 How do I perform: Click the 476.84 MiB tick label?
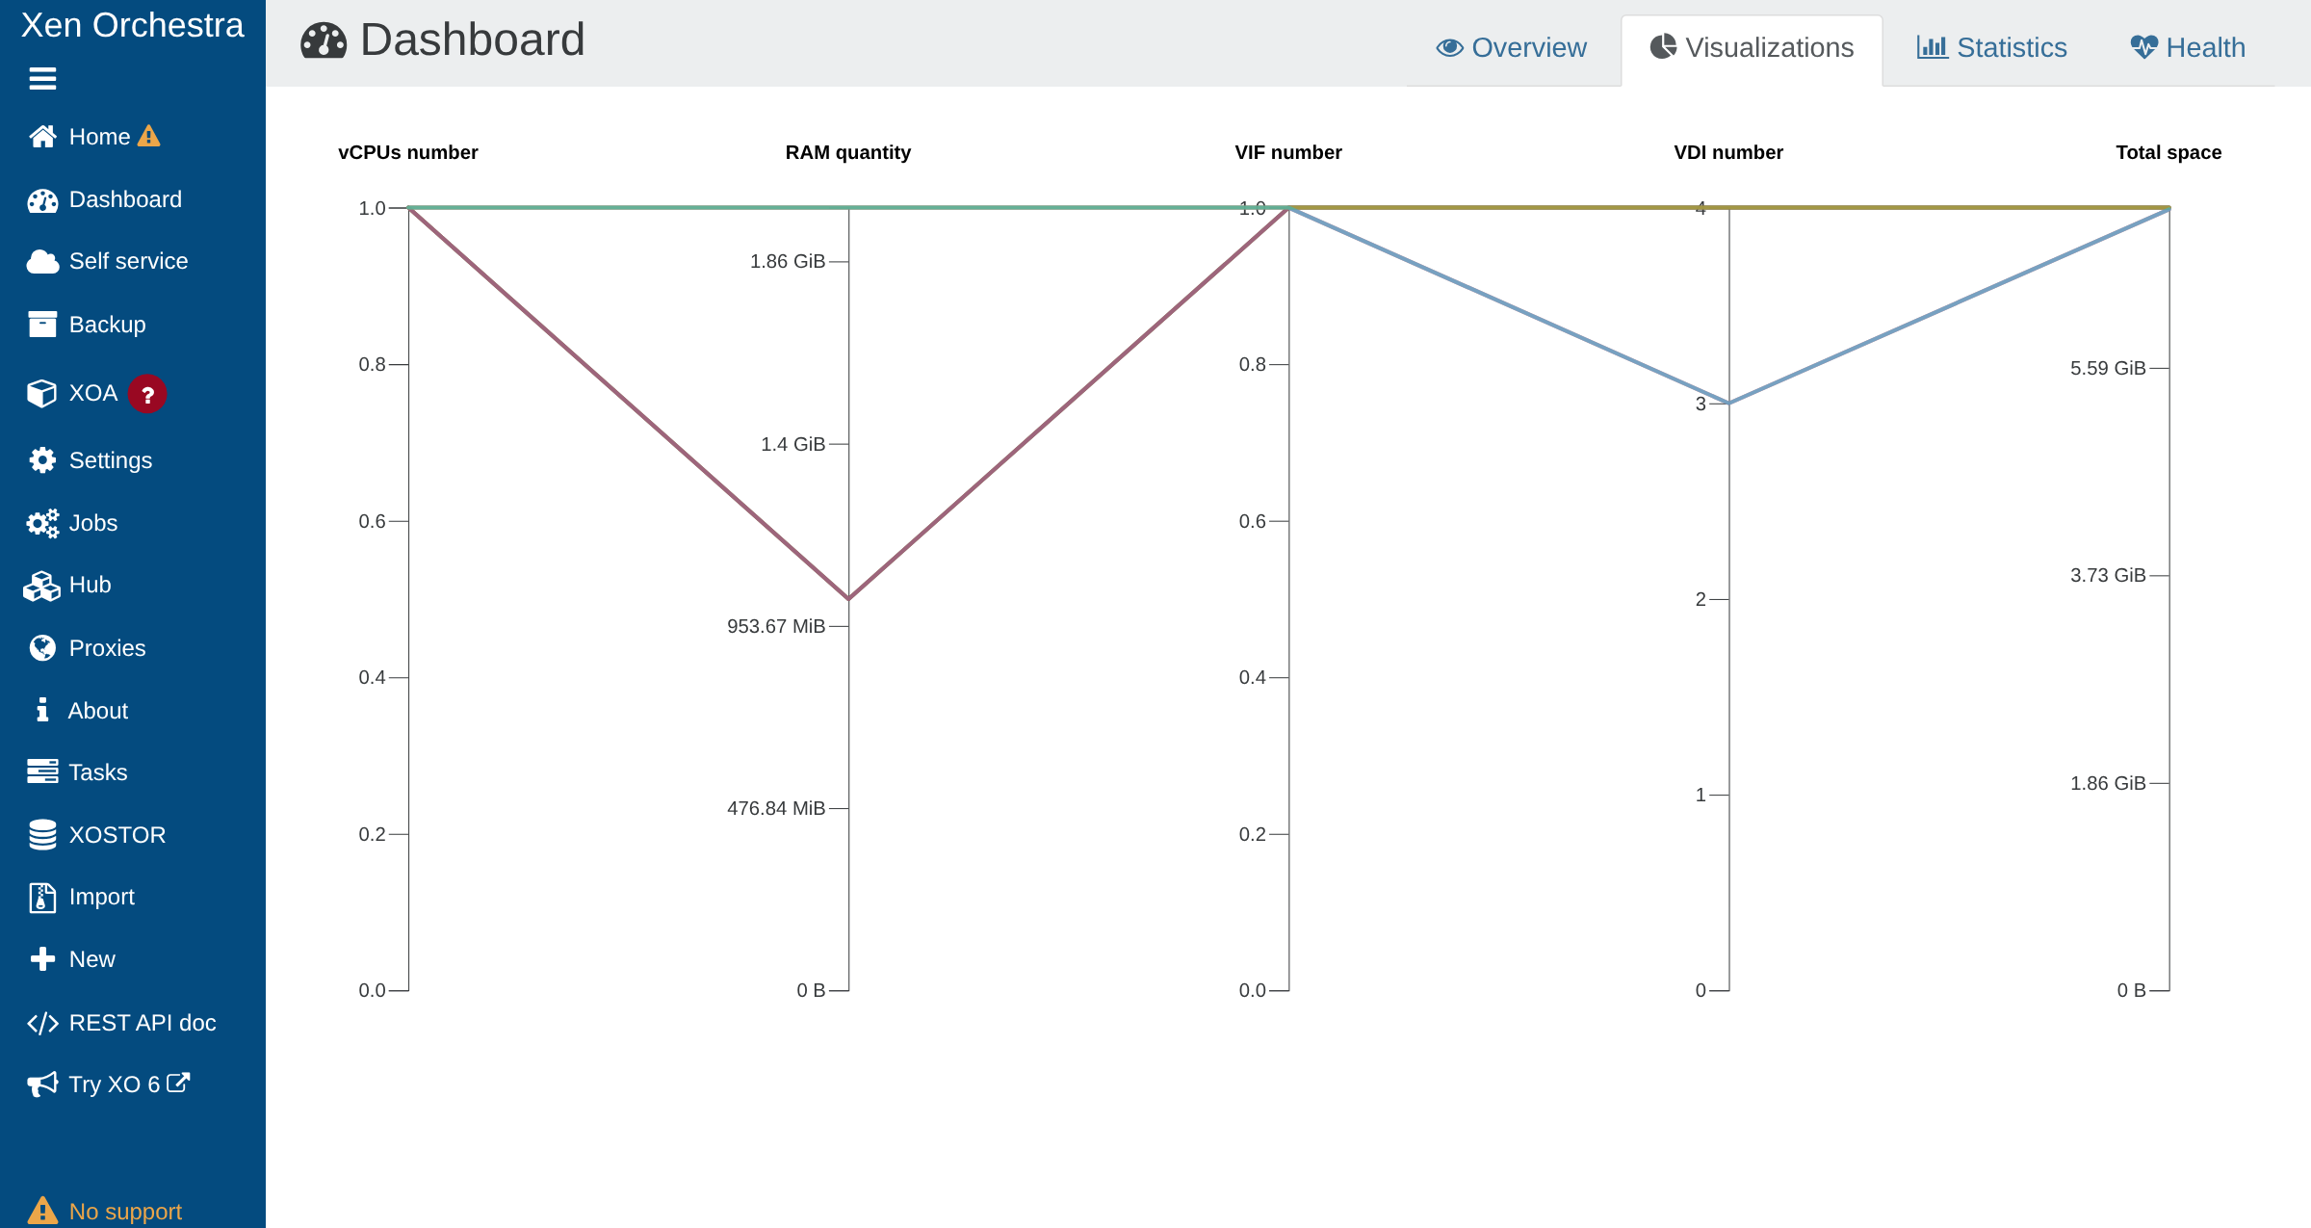(x=776, y=808)
